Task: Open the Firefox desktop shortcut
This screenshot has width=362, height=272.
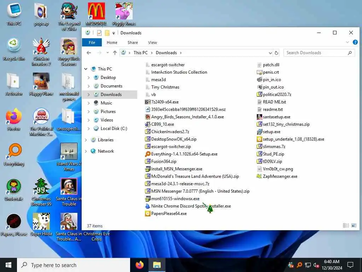Action: (x=14, y=119)
